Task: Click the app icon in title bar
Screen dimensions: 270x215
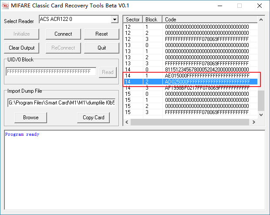Action: click(6, 6)
